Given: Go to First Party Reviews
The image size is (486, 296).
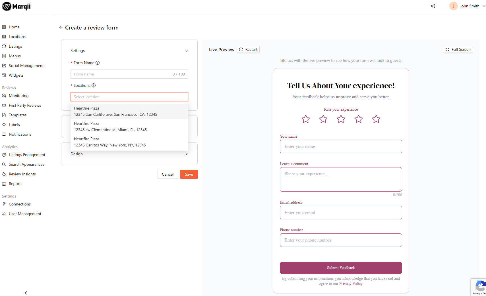Looking at the screenshot, I should 25,105.
